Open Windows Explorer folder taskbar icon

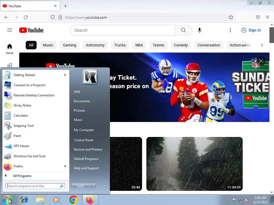pyautogui.click(x=40, y=200)
